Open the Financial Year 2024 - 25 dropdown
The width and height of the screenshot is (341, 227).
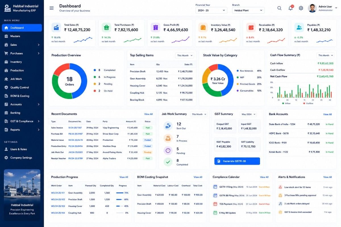(x=211, y=10)
